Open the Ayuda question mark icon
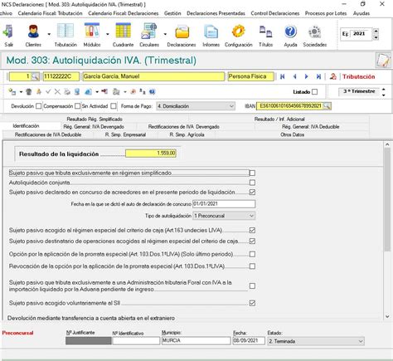This screenshot has height=361, width=393. point(290,32)
